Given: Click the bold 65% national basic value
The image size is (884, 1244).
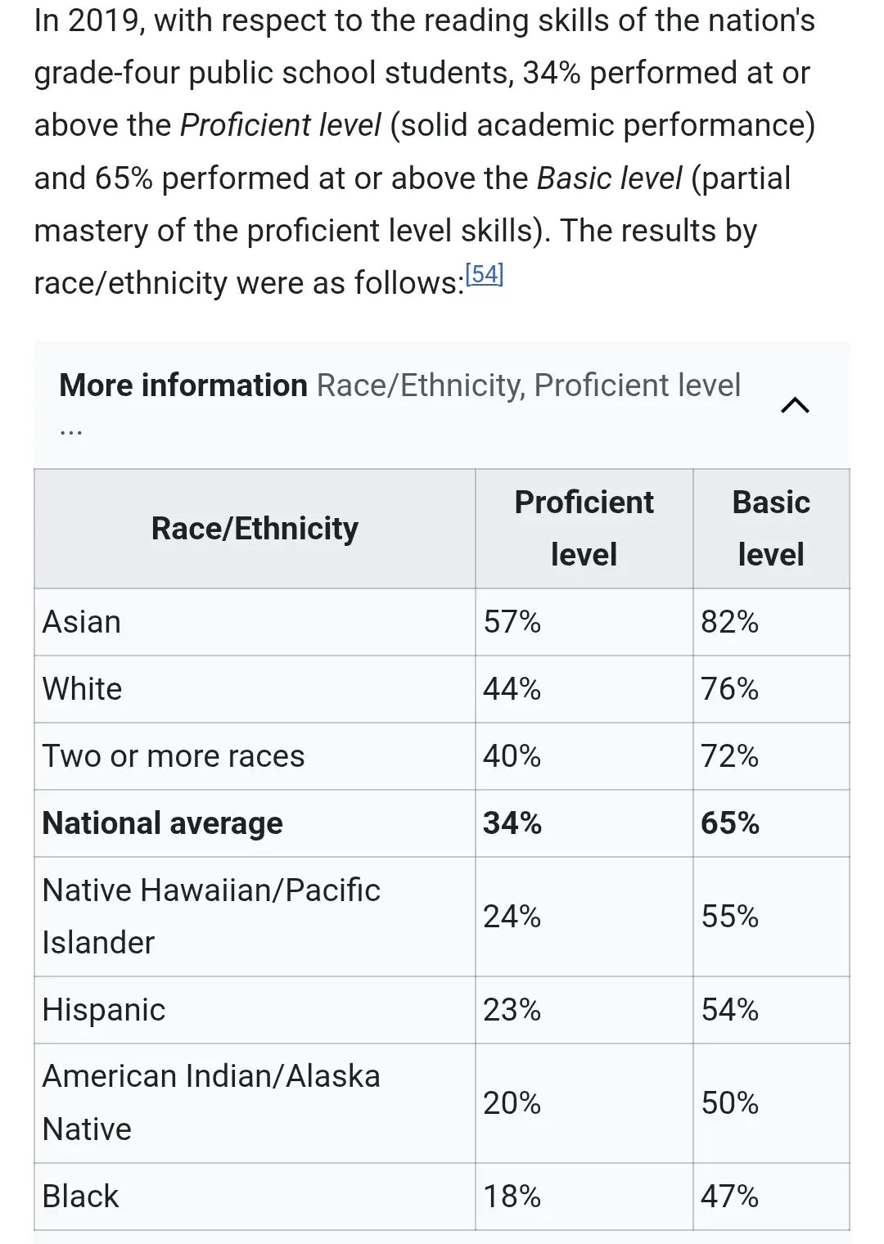Looking at the screenshot, I should tap(730, 823).
